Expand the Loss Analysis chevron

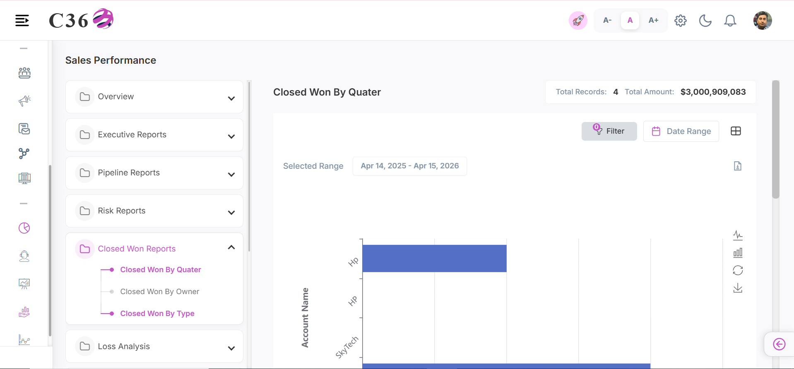click(231, 348)
